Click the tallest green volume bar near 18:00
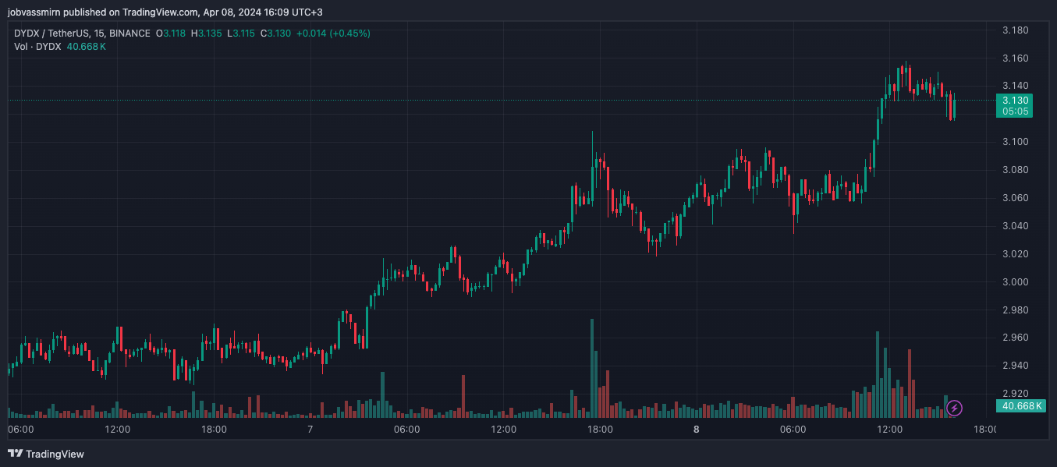 coord(592,368)
